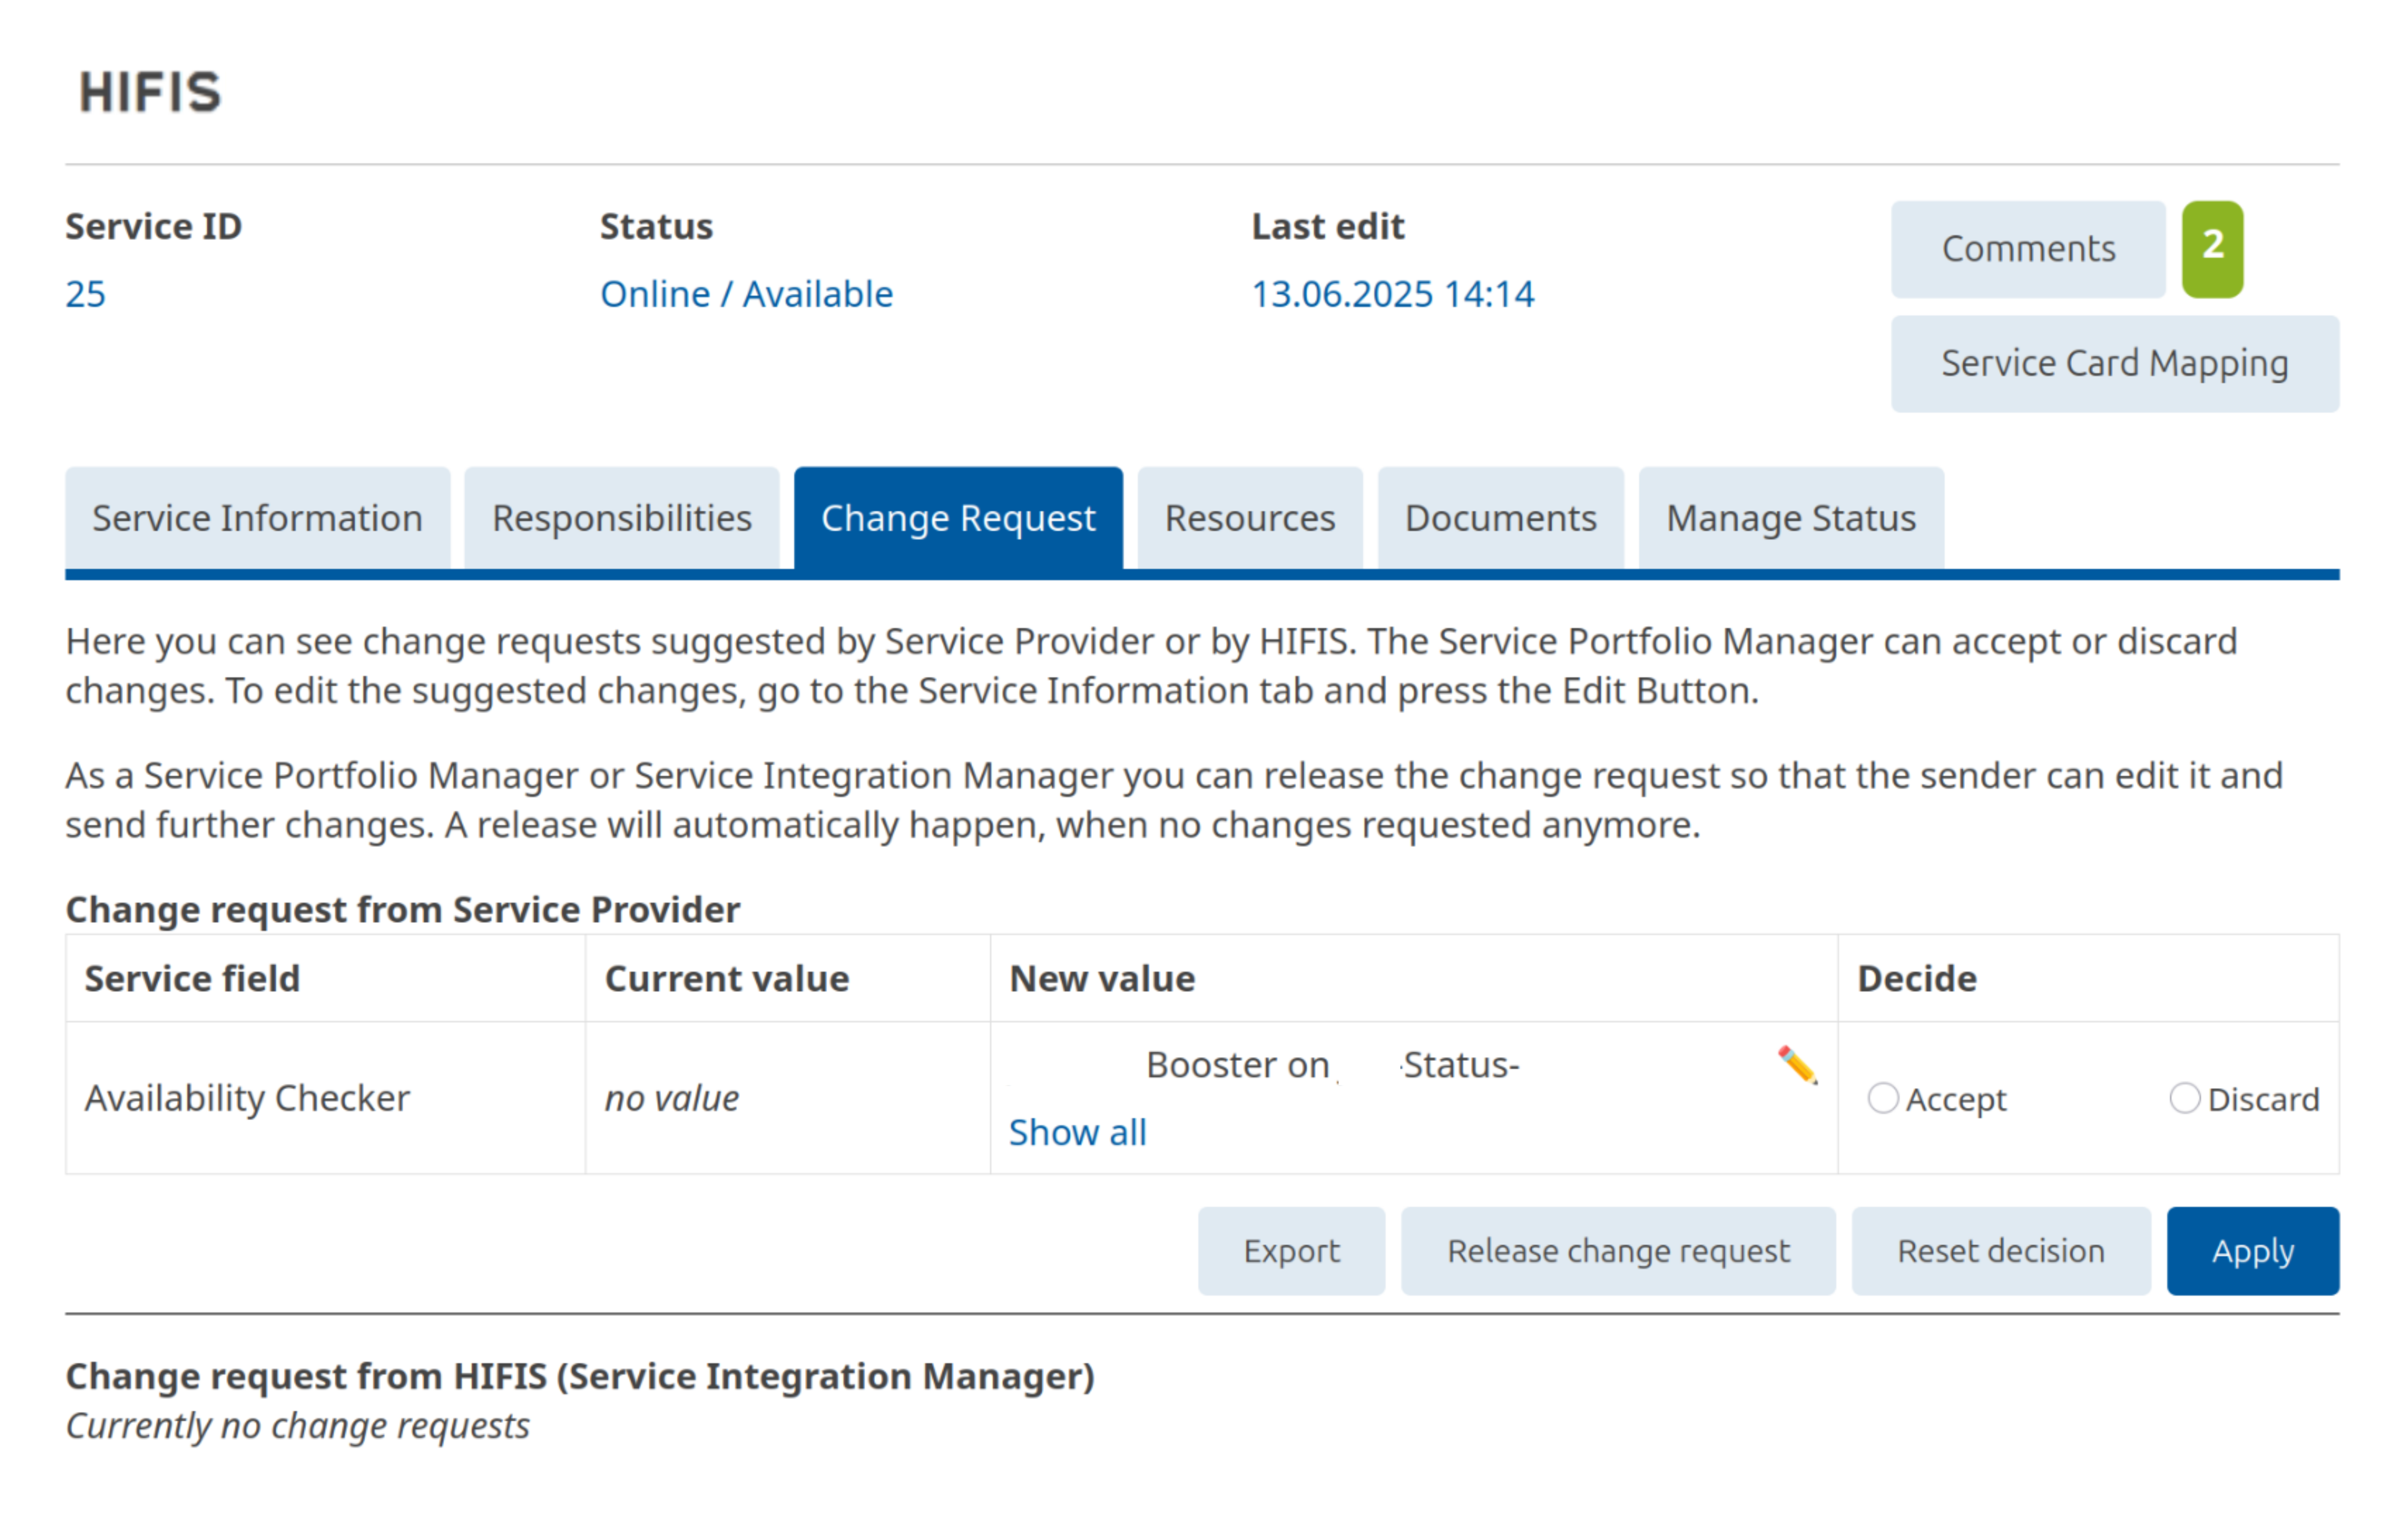2408x1535 pixels.
Task: Switch to the Service Information tab
Action: tap(258, 518)
